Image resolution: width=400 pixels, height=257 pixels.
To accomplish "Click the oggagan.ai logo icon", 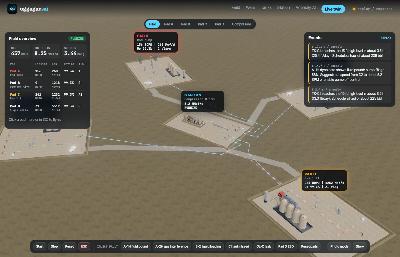I will (x=12, y=9).
